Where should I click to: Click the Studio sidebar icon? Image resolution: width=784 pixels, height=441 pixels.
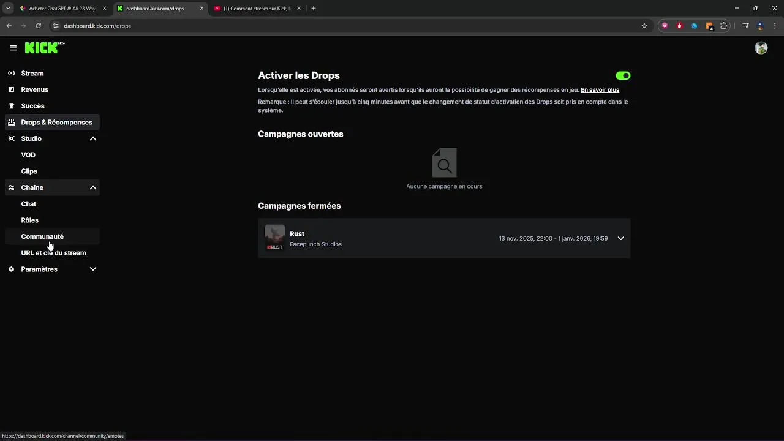pyautogui.click(x=11, y=138)
